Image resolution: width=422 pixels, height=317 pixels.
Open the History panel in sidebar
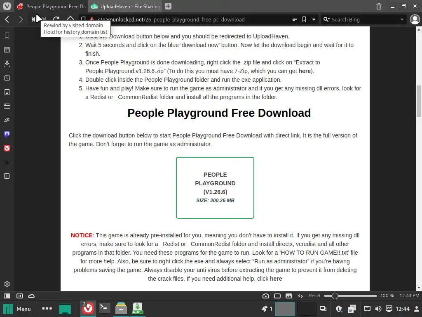pyautogui.click(x=7, y=78)
